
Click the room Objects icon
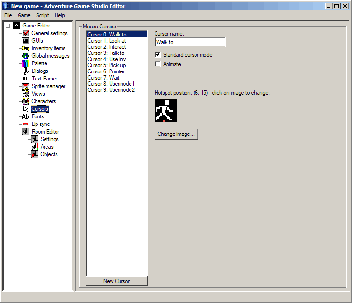pos(34,154)
